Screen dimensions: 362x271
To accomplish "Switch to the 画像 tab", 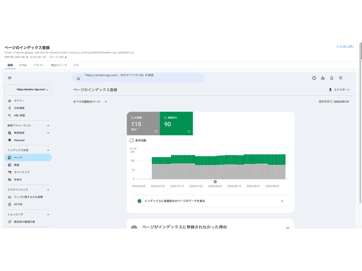I will click(x=10, y=65).
